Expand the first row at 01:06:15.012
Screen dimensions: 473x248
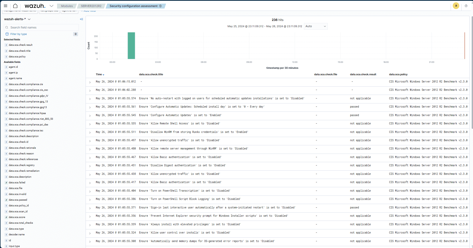[x=90, y=82]
